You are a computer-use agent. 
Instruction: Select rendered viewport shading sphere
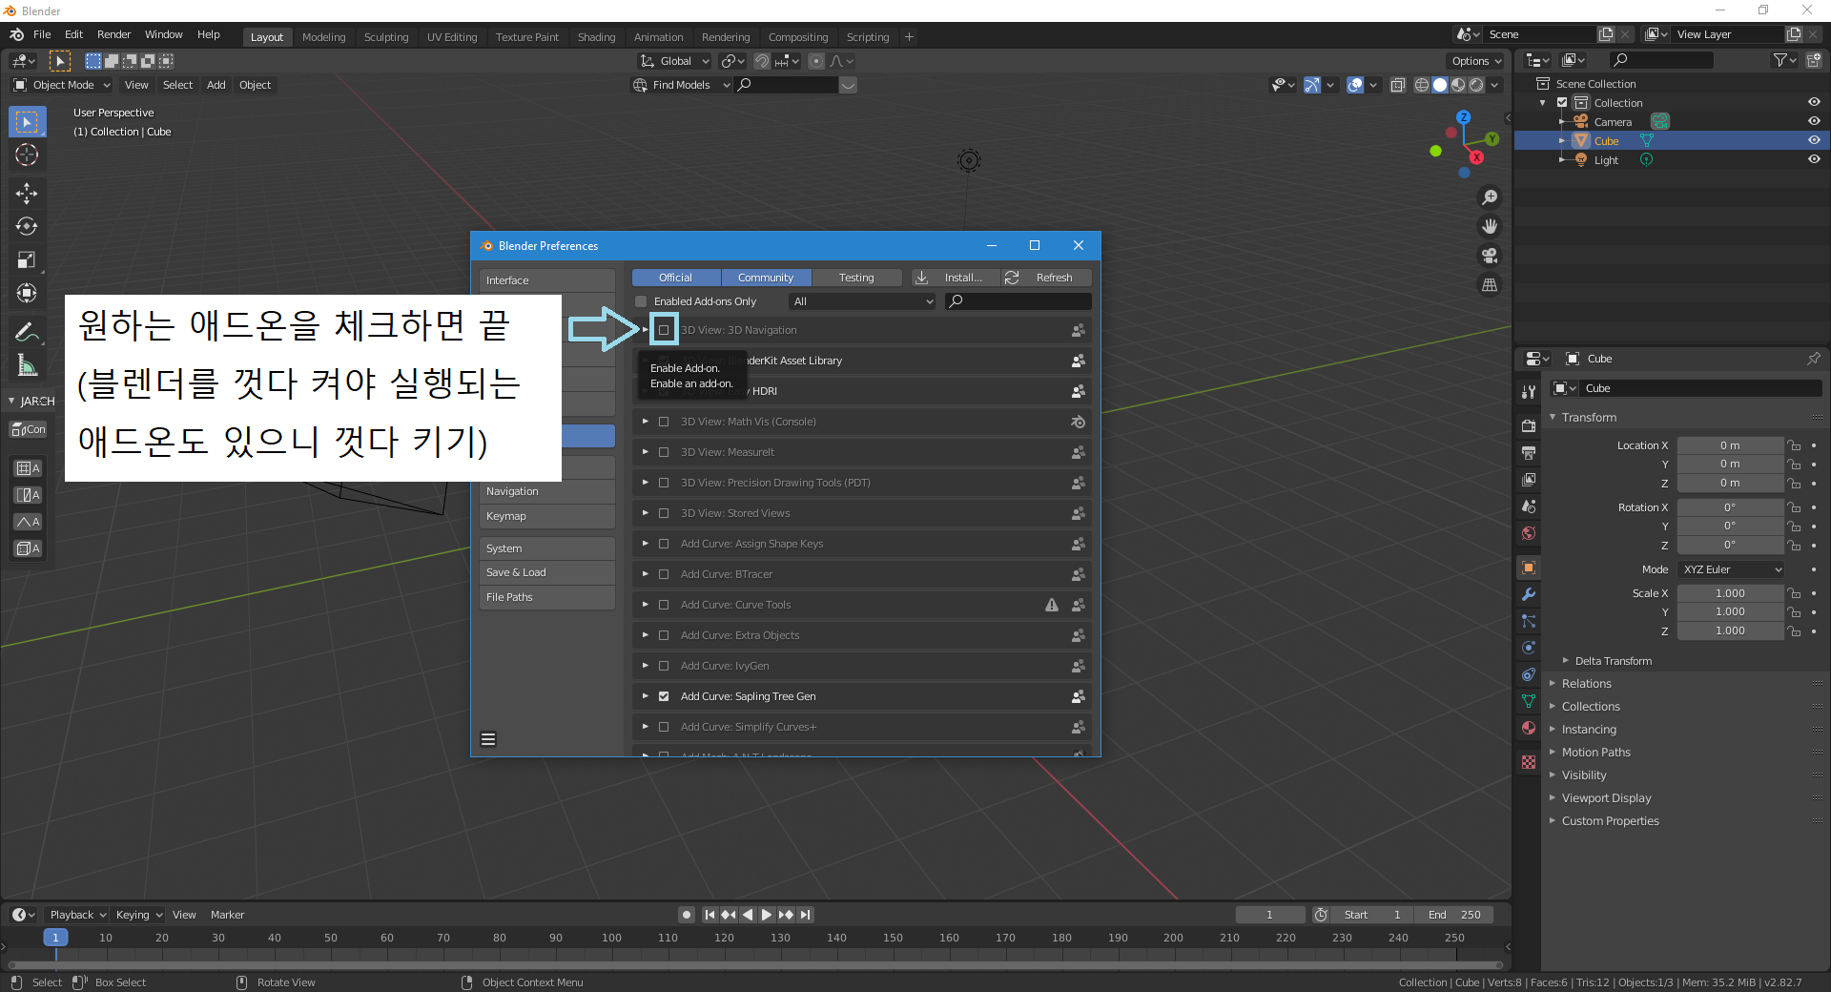pos(1476,85)
